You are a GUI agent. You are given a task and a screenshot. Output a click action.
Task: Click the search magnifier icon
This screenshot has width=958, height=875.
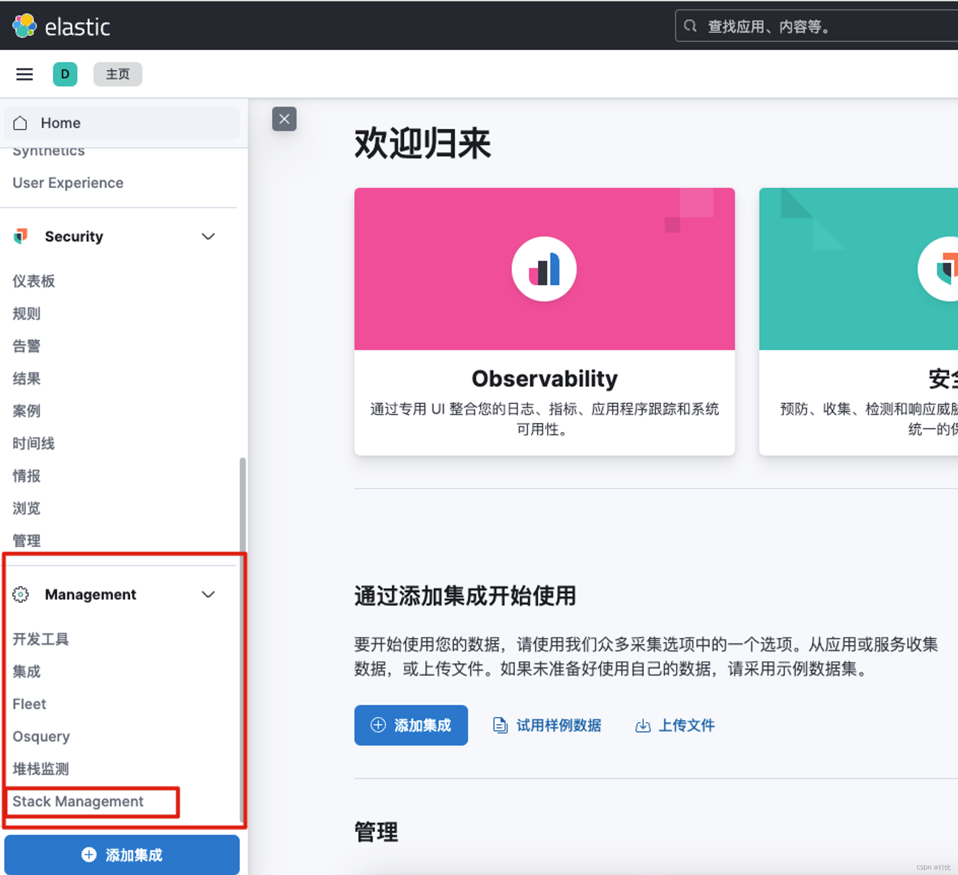(x=690, y=26)
